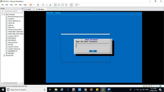Open Windows Start menu
This screenshot has height=92, width=164.
coord(3,90)
